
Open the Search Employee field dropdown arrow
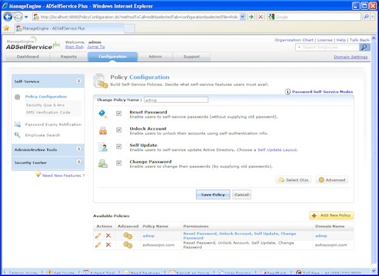coord(299,47)
